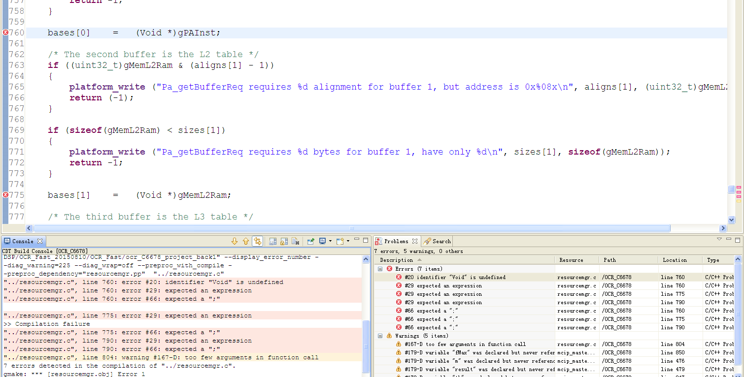Select warning '#167-D too few arguments in function call'
The height and width of the screenshot is (377, 744).
click(554, 344)
